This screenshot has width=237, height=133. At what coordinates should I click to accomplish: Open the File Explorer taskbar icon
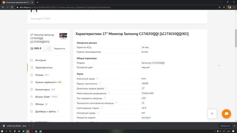[36, 132]
